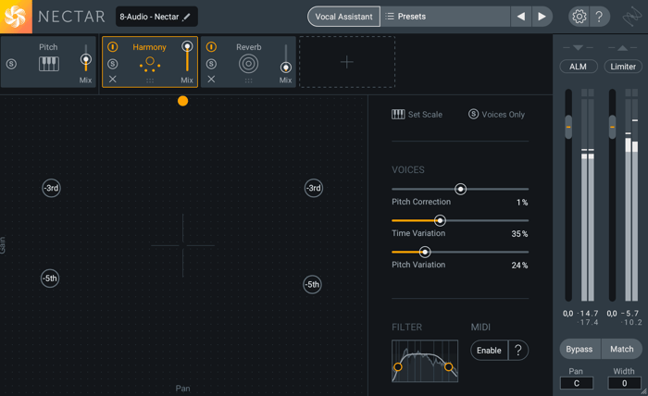
Task: Toggle Reverb module power button
Action: [x=211, y=46]
